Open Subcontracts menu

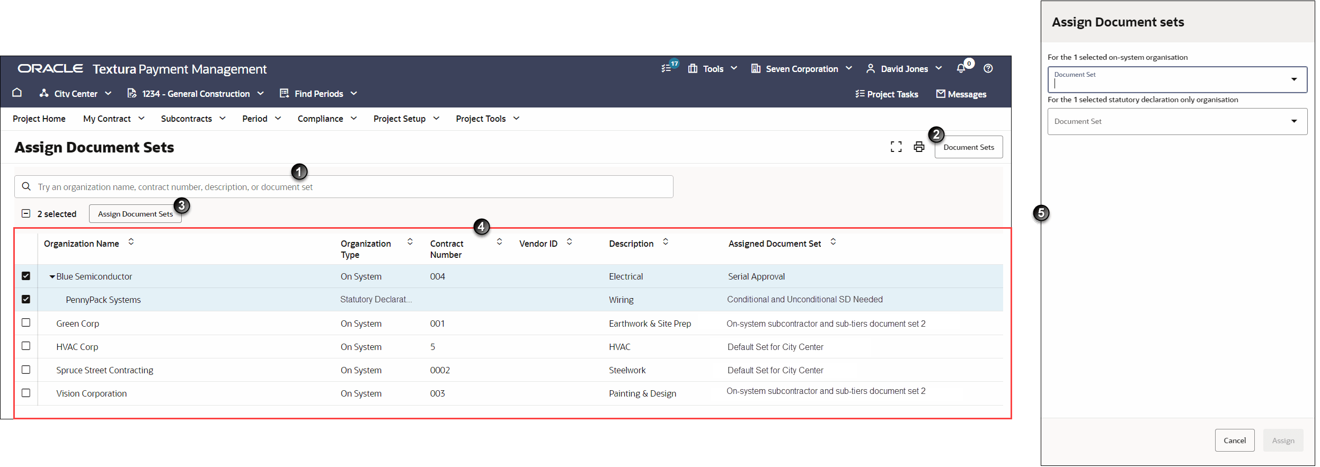[x=193, y=119]
